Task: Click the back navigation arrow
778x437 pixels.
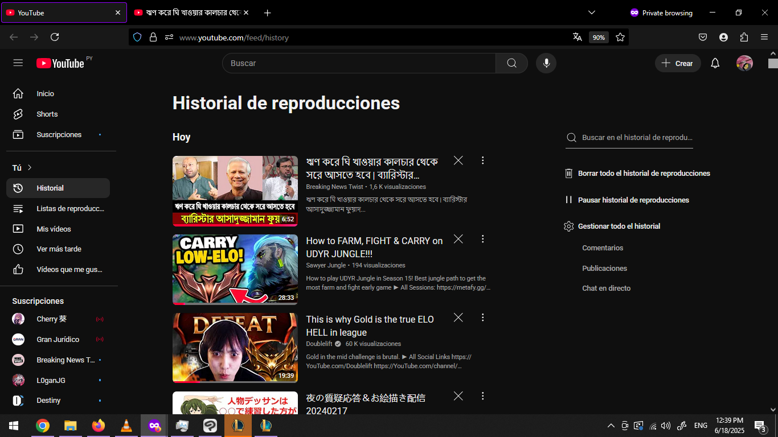Action: click(14, 37)
